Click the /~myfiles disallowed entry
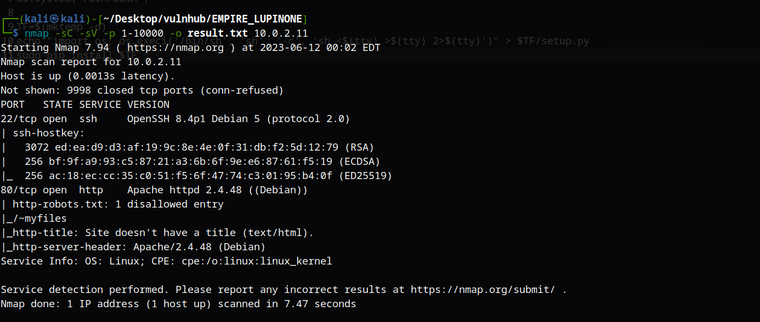Image resolution: width=760 pixels, height=322 pixels. 39,219
